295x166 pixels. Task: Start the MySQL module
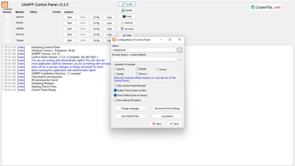click(x=70, y=23)
